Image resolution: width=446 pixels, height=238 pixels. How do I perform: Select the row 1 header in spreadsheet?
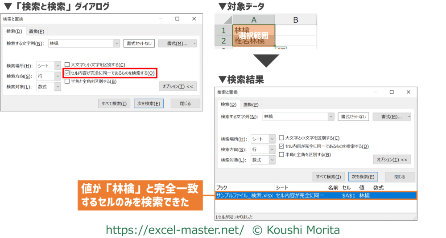223,31
